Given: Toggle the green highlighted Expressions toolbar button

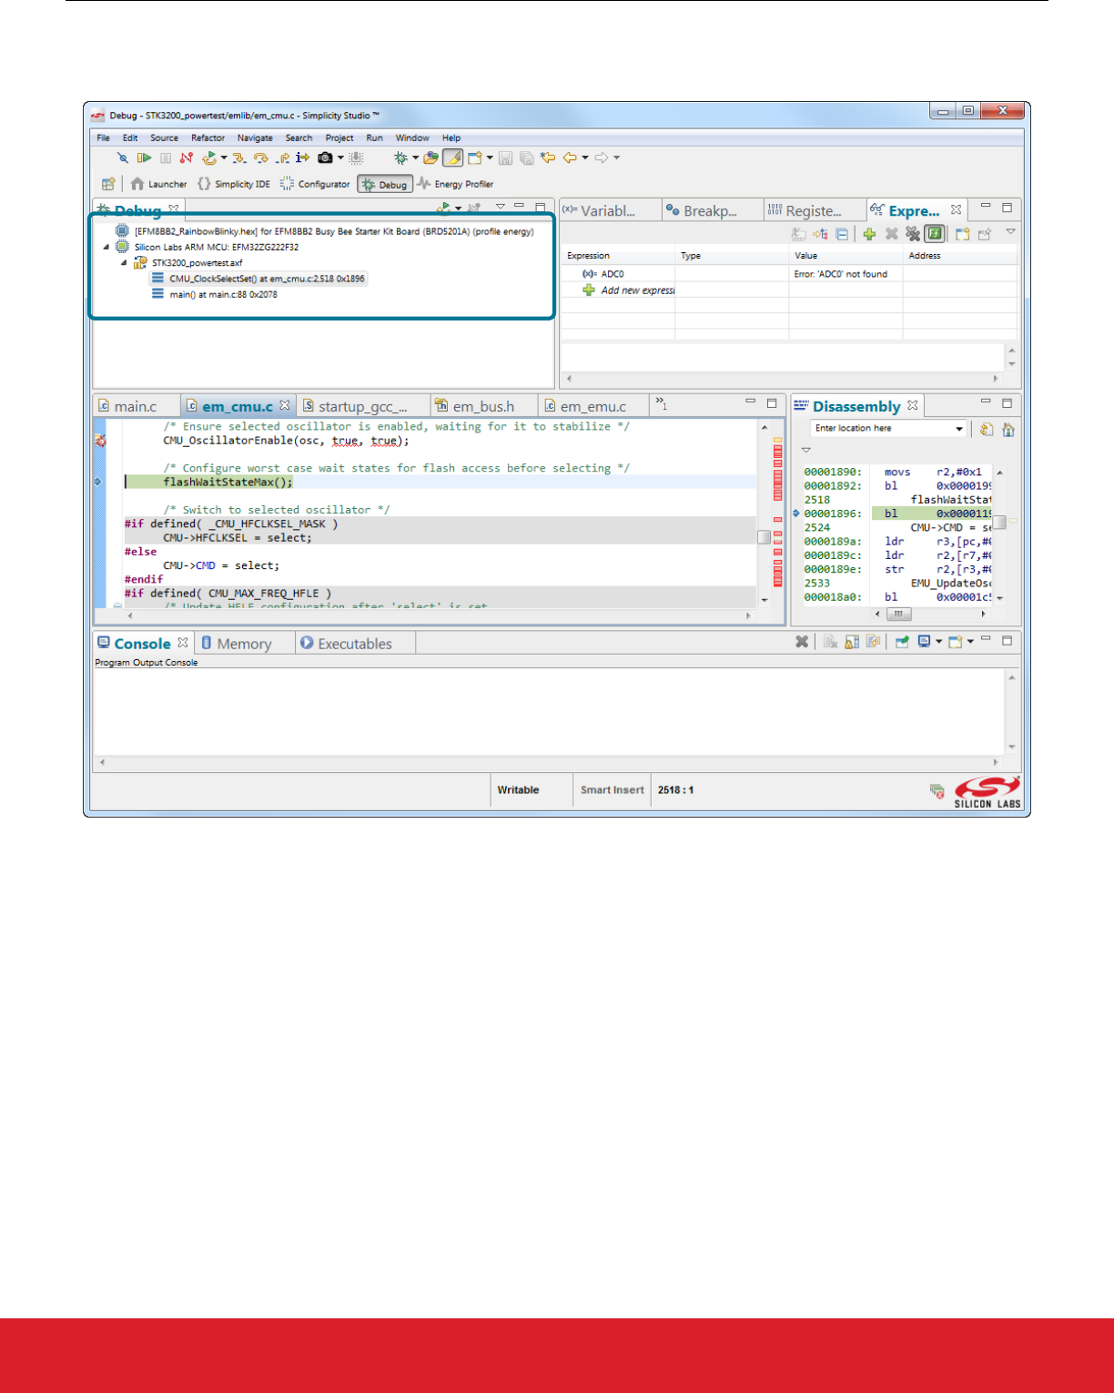Looking at the screenshot, I should coord(935,234).
